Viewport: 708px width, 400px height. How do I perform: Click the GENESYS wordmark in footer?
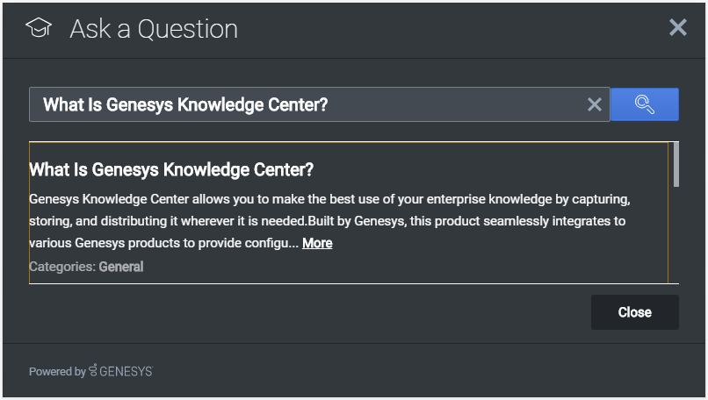pyautogui.click(x=126, y=371)
